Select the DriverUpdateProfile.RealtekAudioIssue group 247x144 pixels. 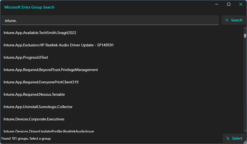49,131
